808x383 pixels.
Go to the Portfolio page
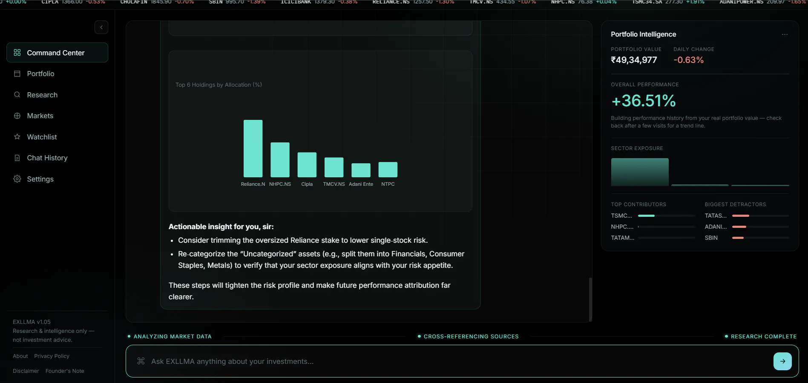tap(57, 74)
